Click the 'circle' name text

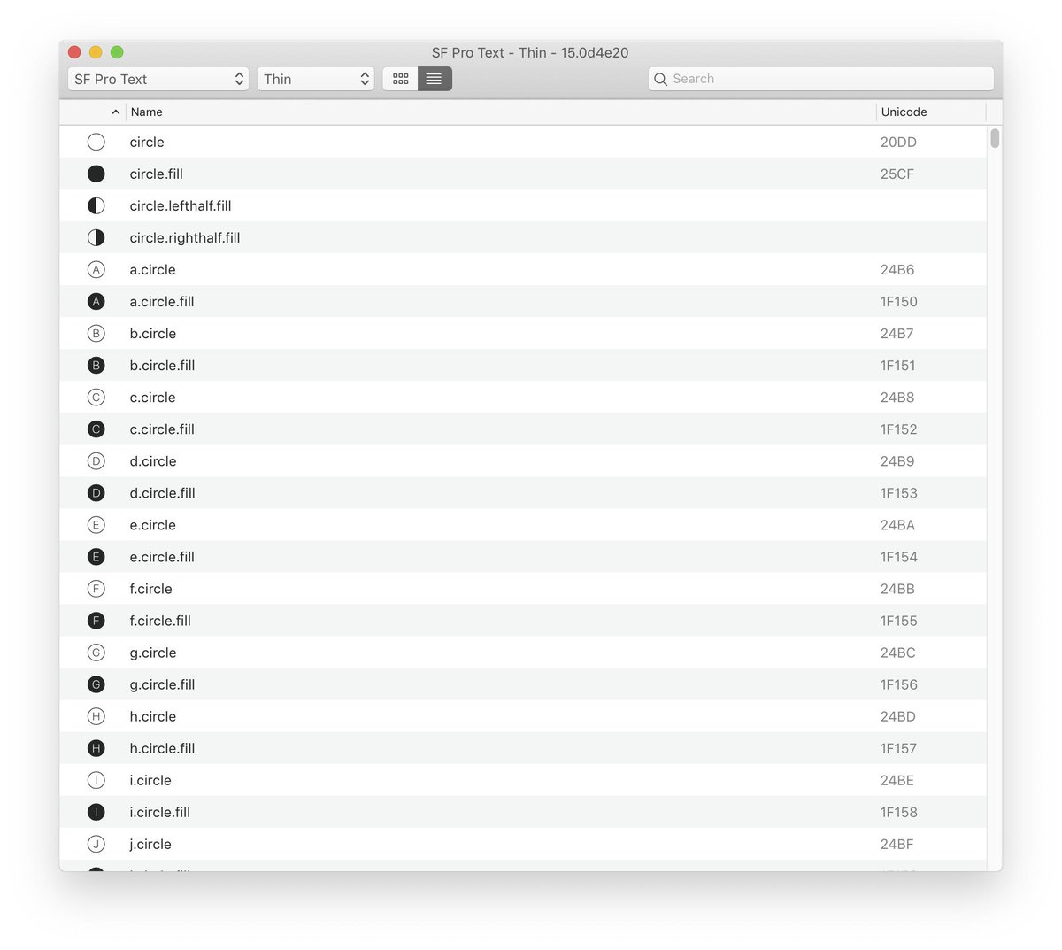coord(147,142)
